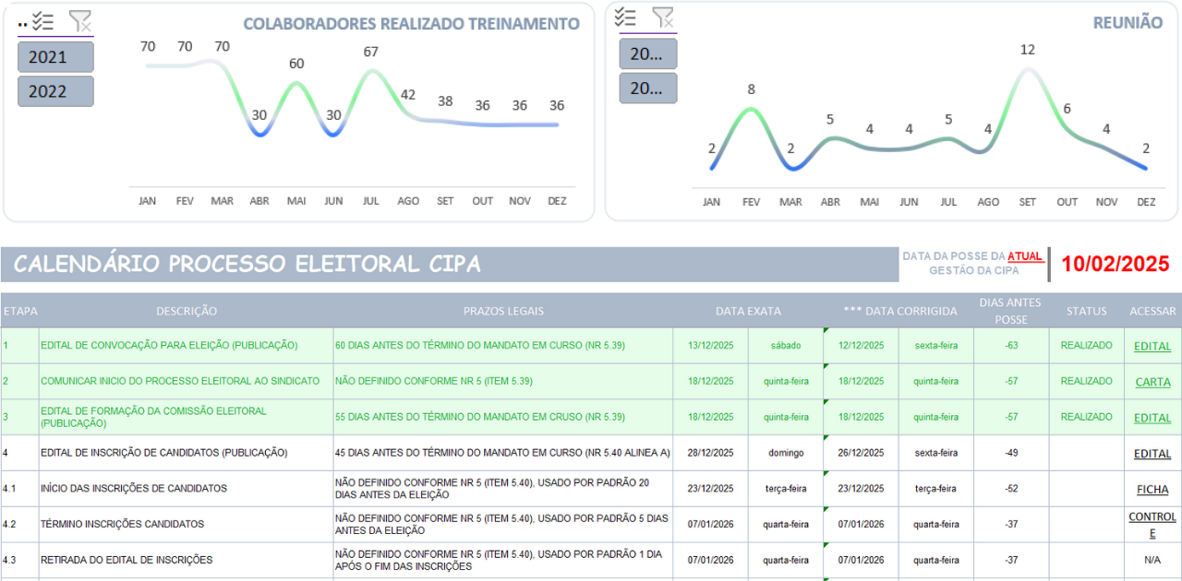
Task: Click the 10/02/2025 posse date cell
Action: tap(1116, 264)
